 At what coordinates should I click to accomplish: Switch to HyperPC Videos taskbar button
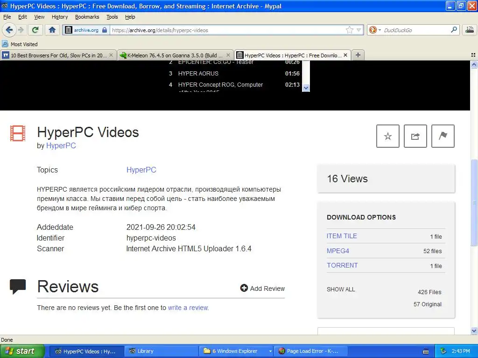click(x=86, y=351)
